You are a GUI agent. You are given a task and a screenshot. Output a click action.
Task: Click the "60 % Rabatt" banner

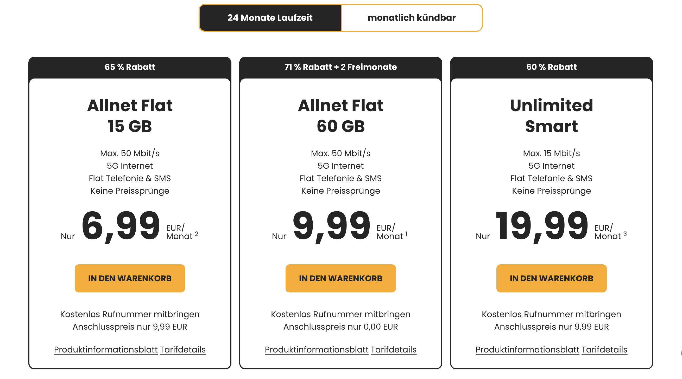click(x=552, y=67)
